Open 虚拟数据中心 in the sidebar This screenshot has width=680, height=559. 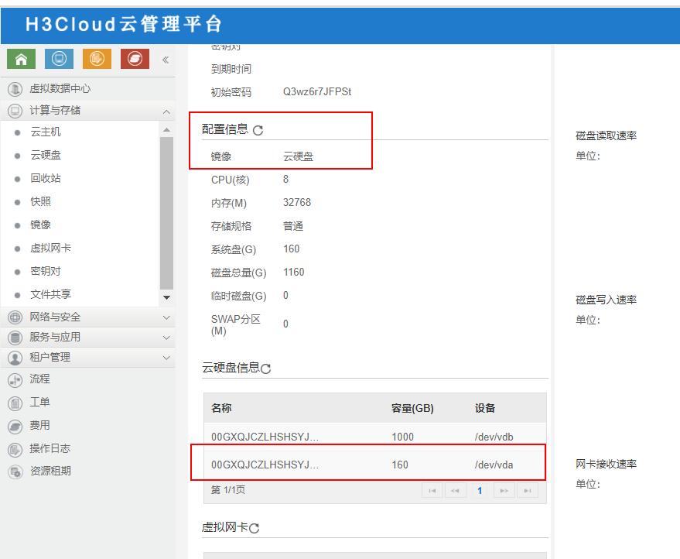(60, 88)
